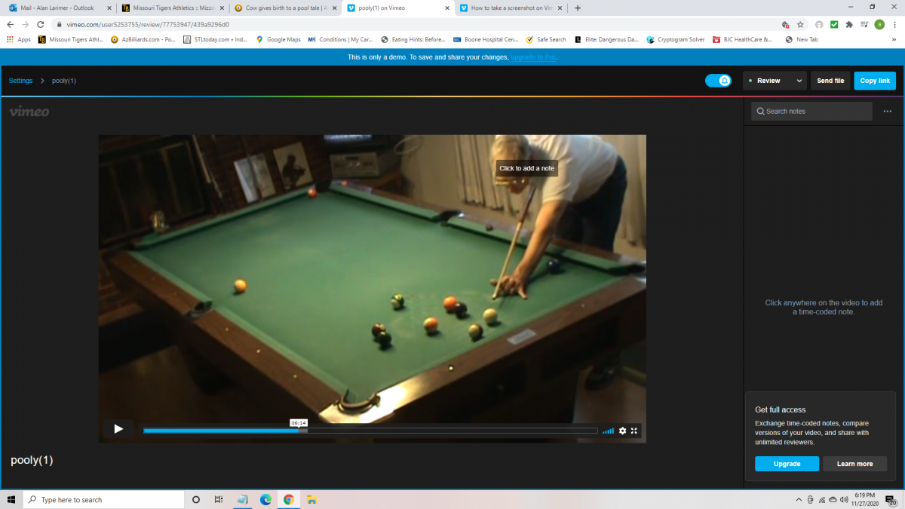The height and width of the screenshot is (509, 905).
Task: Show hidden system tray icons
Action: (x=799, y=499)
